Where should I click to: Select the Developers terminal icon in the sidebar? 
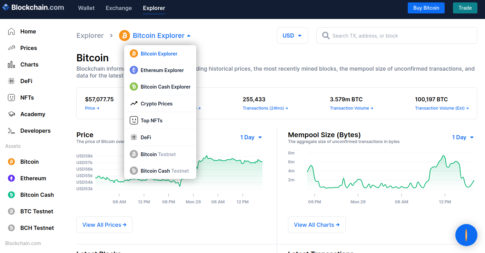coord(11,131)
